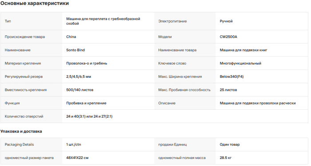Select the 'Многофункциональный' keyword value

point(240,63)
